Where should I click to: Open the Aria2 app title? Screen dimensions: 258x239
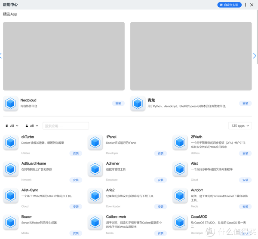pyautogui.click(x=110, y=190)
